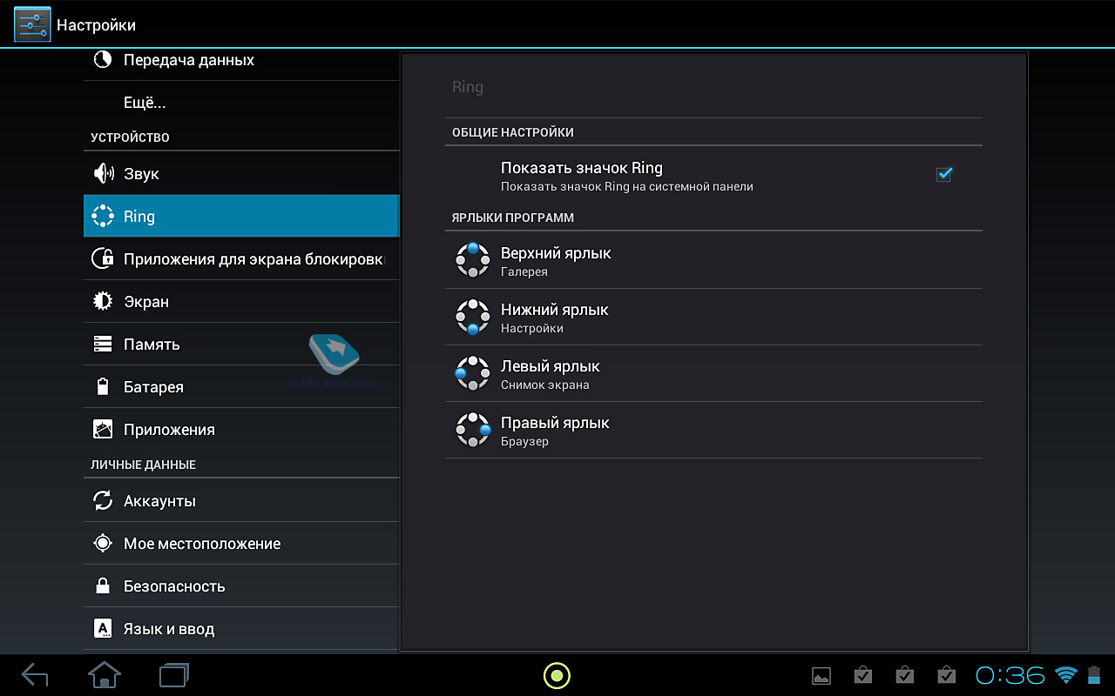Image resolution: width=1115 pixels, height=696 pixels.
Task: Tap the storage icon next to Память
Action: coord(103,344)
